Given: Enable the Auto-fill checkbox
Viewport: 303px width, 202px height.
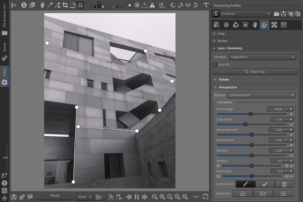Looking at the screenshot, I should [215, 64].
